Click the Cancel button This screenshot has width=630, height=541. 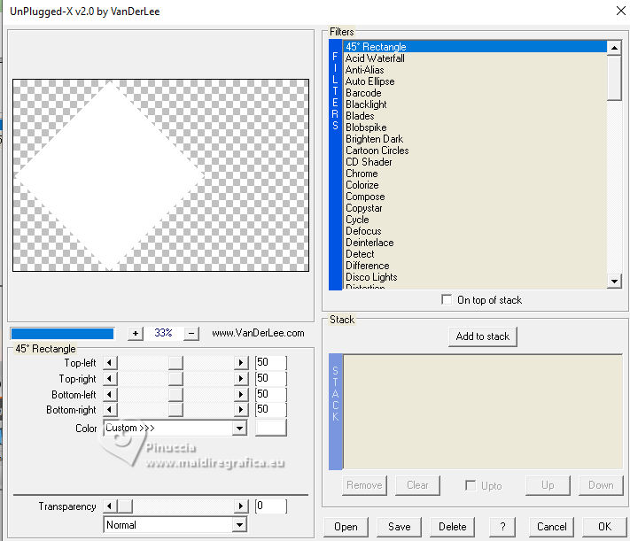click(551, 527)
